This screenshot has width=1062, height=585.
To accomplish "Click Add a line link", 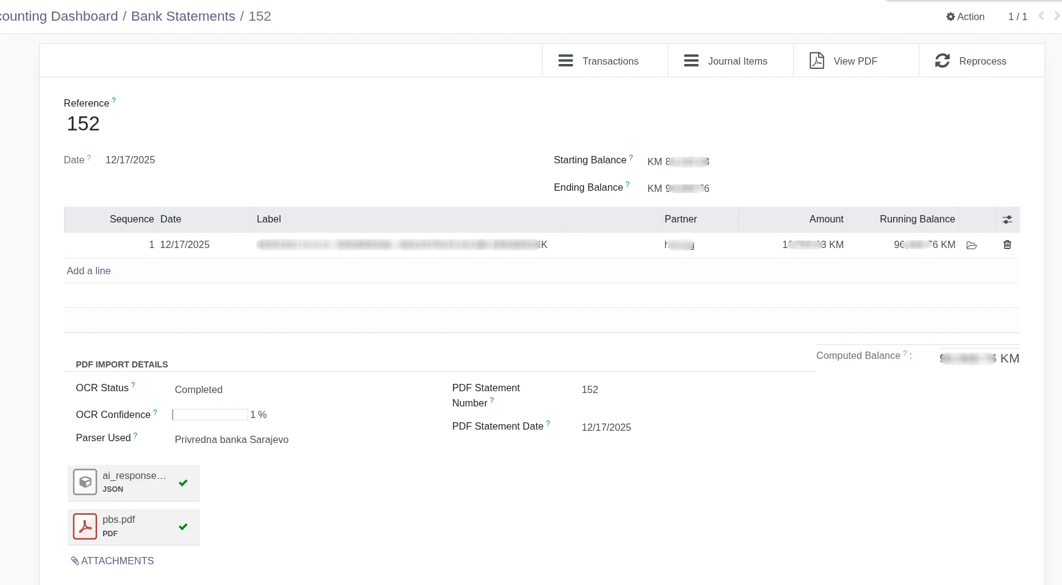I will point(88,271).
